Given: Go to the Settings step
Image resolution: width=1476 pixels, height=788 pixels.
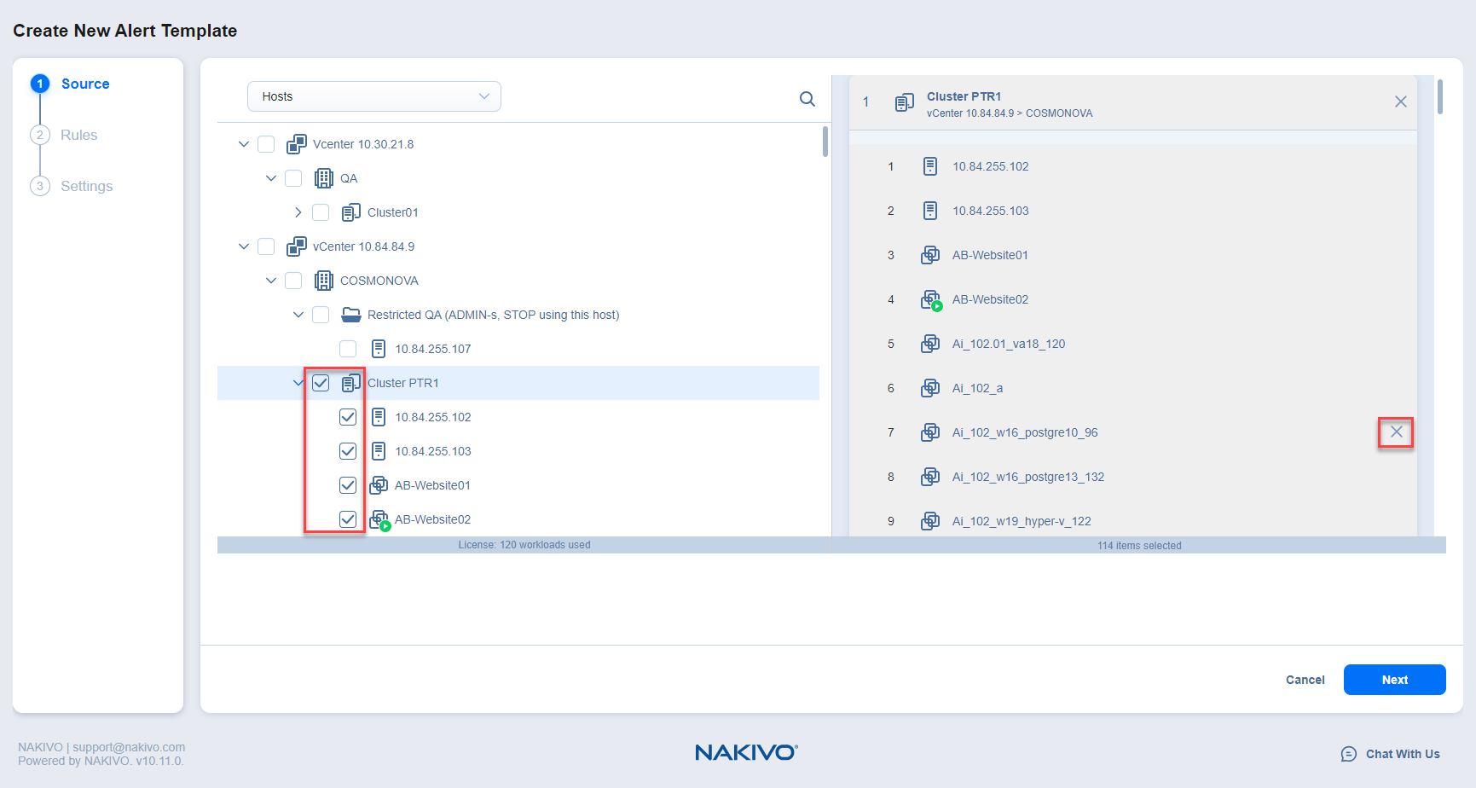Looking at the screenshot, I should (x=86, y=186).
